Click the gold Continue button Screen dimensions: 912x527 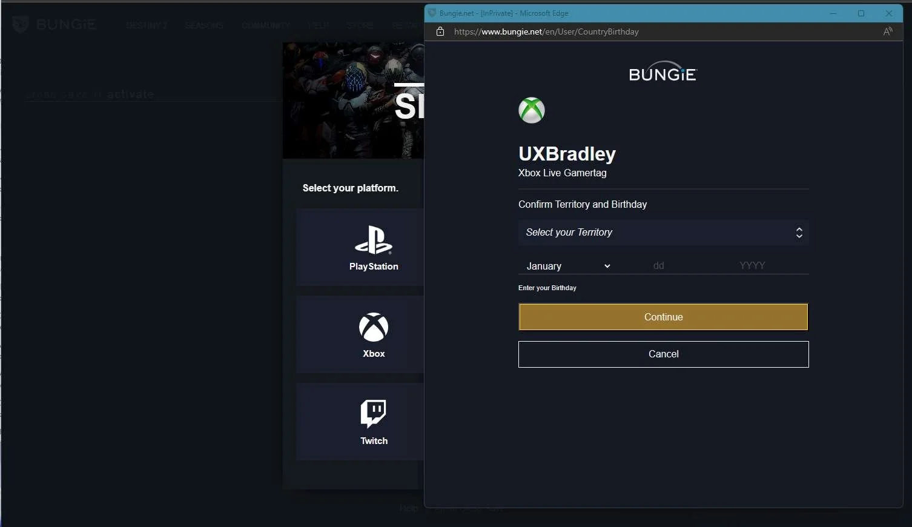coord(663,317)
